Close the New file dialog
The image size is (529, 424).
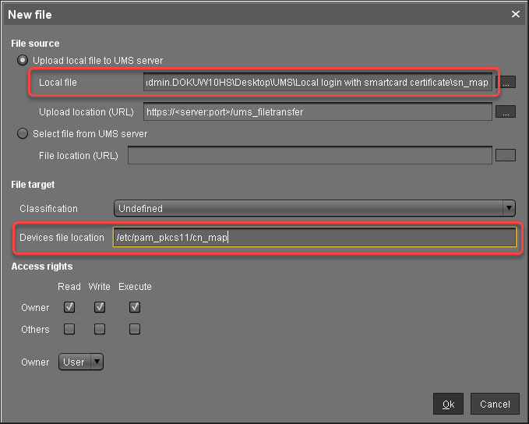pos(515,13)
